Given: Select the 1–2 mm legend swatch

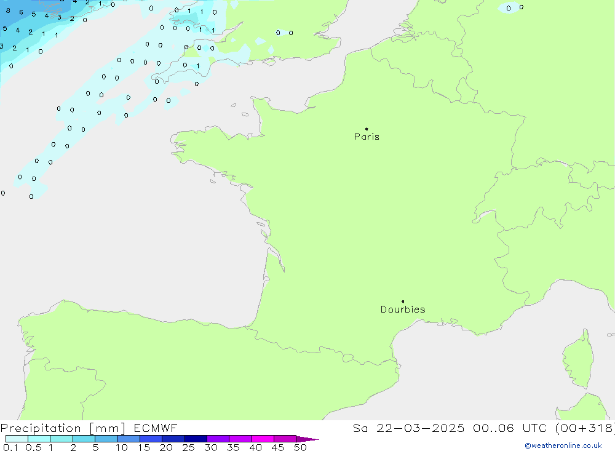Looking at the screenshot, I should click(61, 439).
